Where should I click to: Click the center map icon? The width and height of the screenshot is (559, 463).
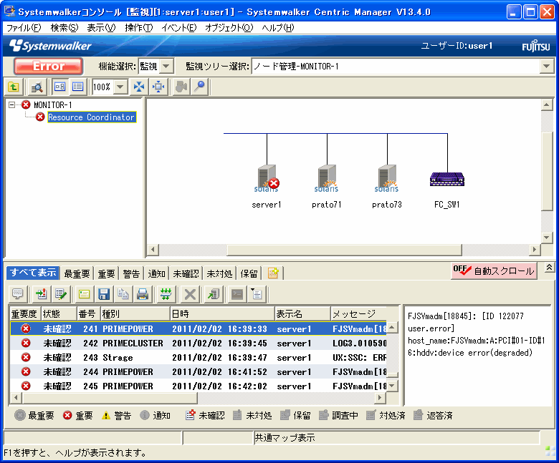158,87
